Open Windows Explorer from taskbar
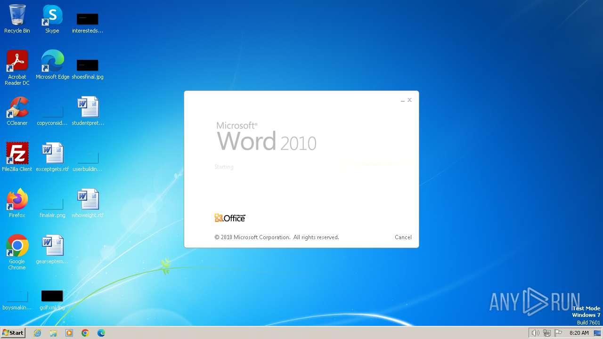This screenshot has width=603, height=339. click(53, 333)
